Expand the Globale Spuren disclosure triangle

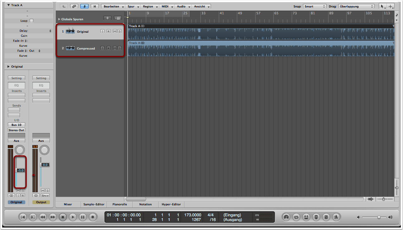[59, 19]
